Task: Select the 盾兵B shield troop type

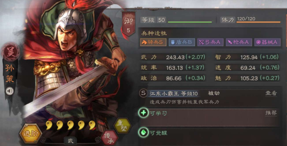Action: click(182, 42)
